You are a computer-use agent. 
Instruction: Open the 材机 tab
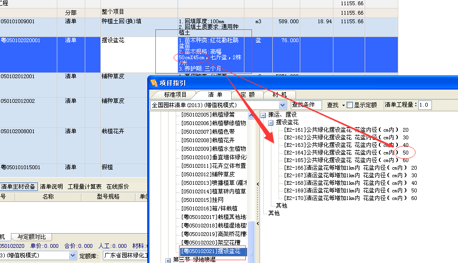(279, 95)
